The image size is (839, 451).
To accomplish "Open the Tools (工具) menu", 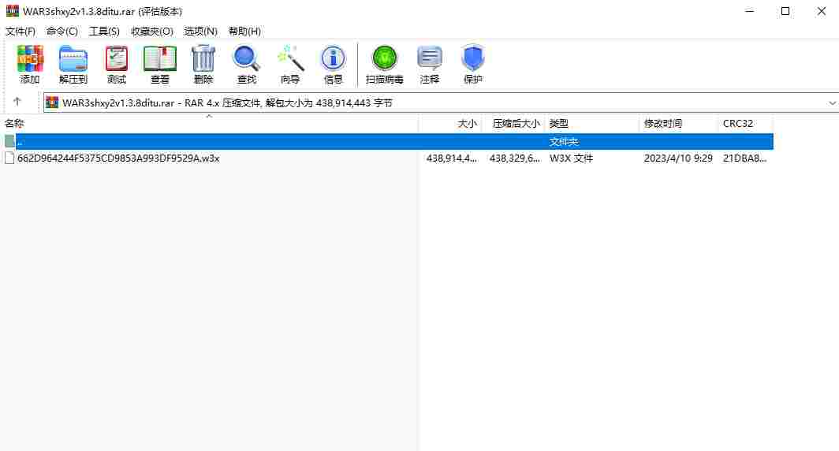I will (x=104, y=31).
